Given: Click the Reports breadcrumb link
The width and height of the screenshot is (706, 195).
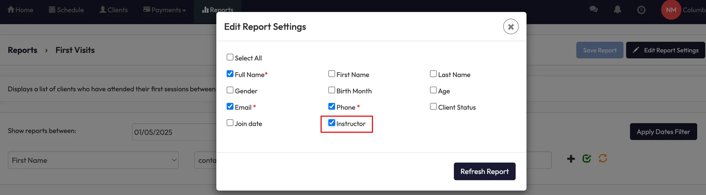Looking at the screenshot, I should click(x=22, y=50).
